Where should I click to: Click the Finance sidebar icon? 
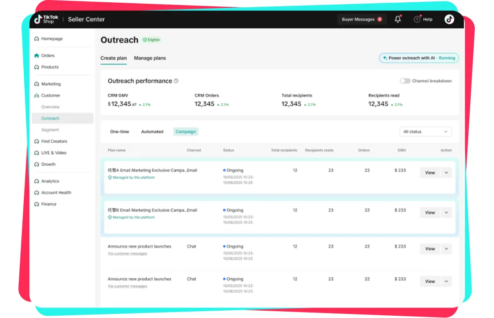37,204
